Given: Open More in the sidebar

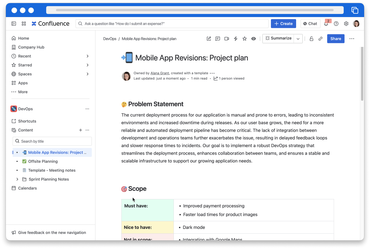Looking at the screenshot, I should 23,92.
